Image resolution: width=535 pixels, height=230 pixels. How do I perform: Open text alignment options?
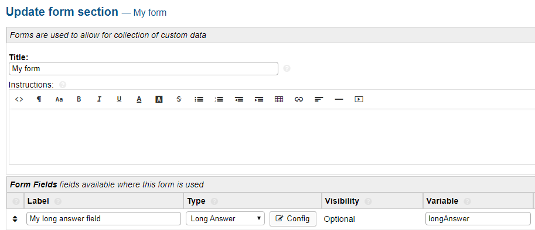[x=319, y=99]
